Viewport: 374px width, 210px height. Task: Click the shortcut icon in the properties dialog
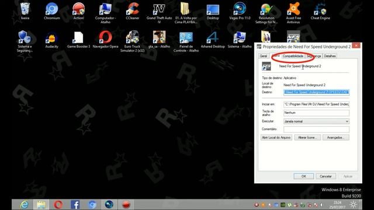(x=266, y=66)
